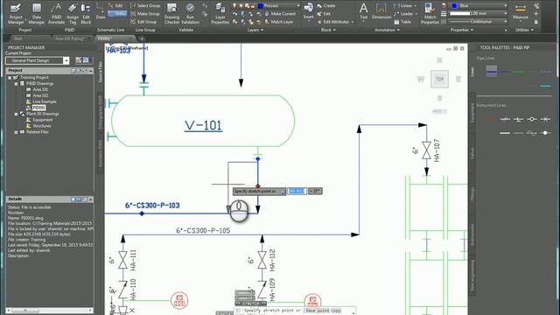This screenshot has width=560, height=315.
Task: Collapse the Training Project tree node
Action: point(10,78)
